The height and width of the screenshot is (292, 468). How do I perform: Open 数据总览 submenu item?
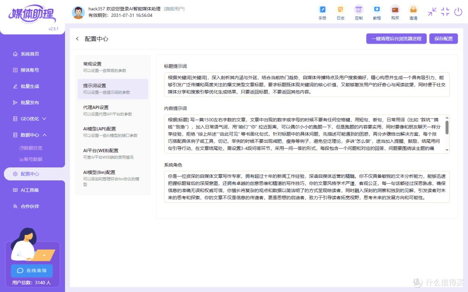[31, 148]
